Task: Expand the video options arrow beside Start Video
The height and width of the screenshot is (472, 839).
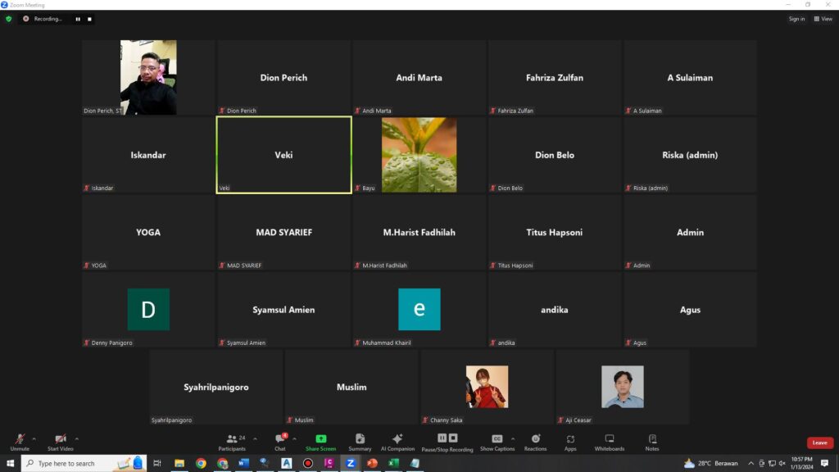Action: coord(77,438)
